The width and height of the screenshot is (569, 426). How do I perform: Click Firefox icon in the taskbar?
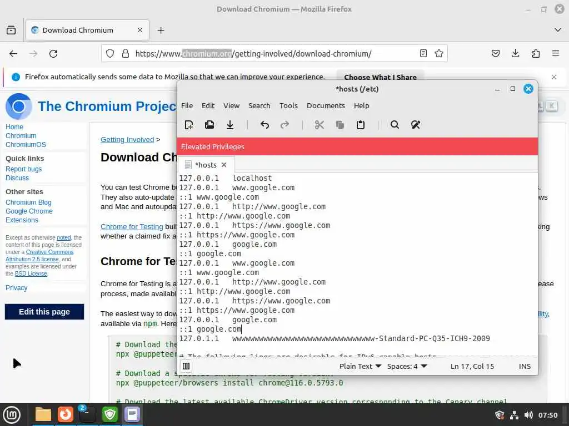(x=66, y=414)
